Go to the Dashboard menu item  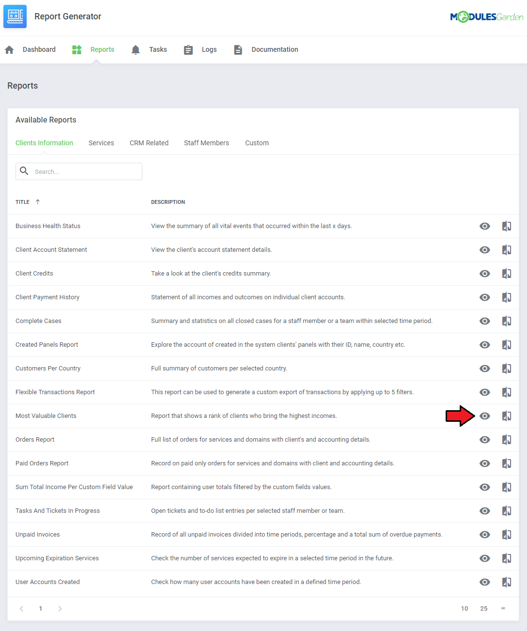tap(30, 49)
